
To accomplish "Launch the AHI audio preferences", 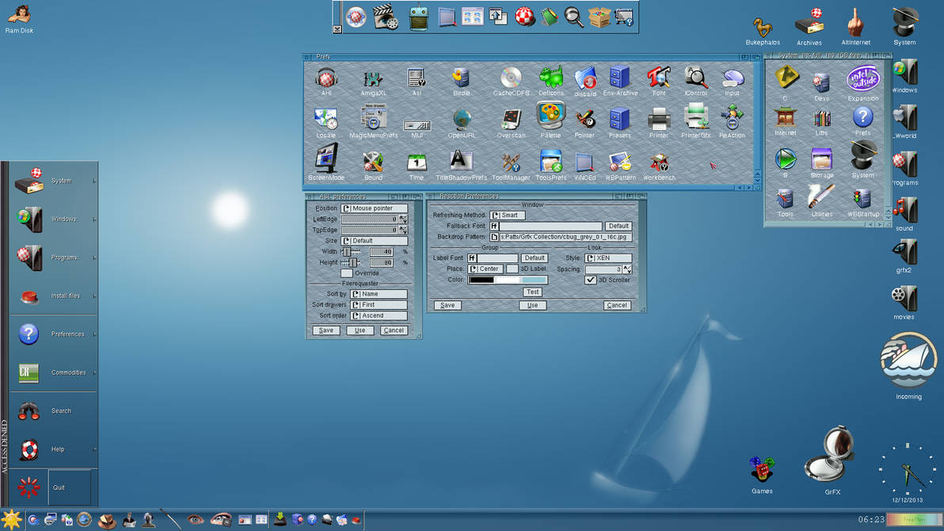I will 326,78.
